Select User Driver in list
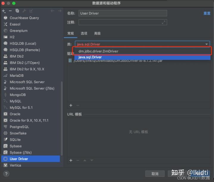The image size is (214, 182). click(x=31, y=159)
